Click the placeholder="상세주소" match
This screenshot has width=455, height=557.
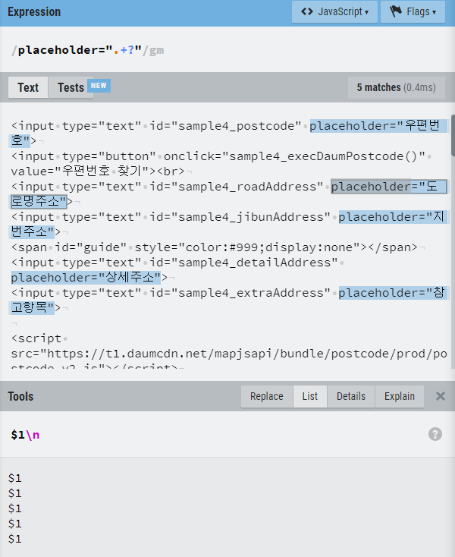pyautogui.click(x=86, y=278)
